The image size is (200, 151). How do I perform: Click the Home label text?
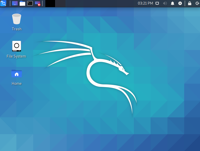(17, 84)
